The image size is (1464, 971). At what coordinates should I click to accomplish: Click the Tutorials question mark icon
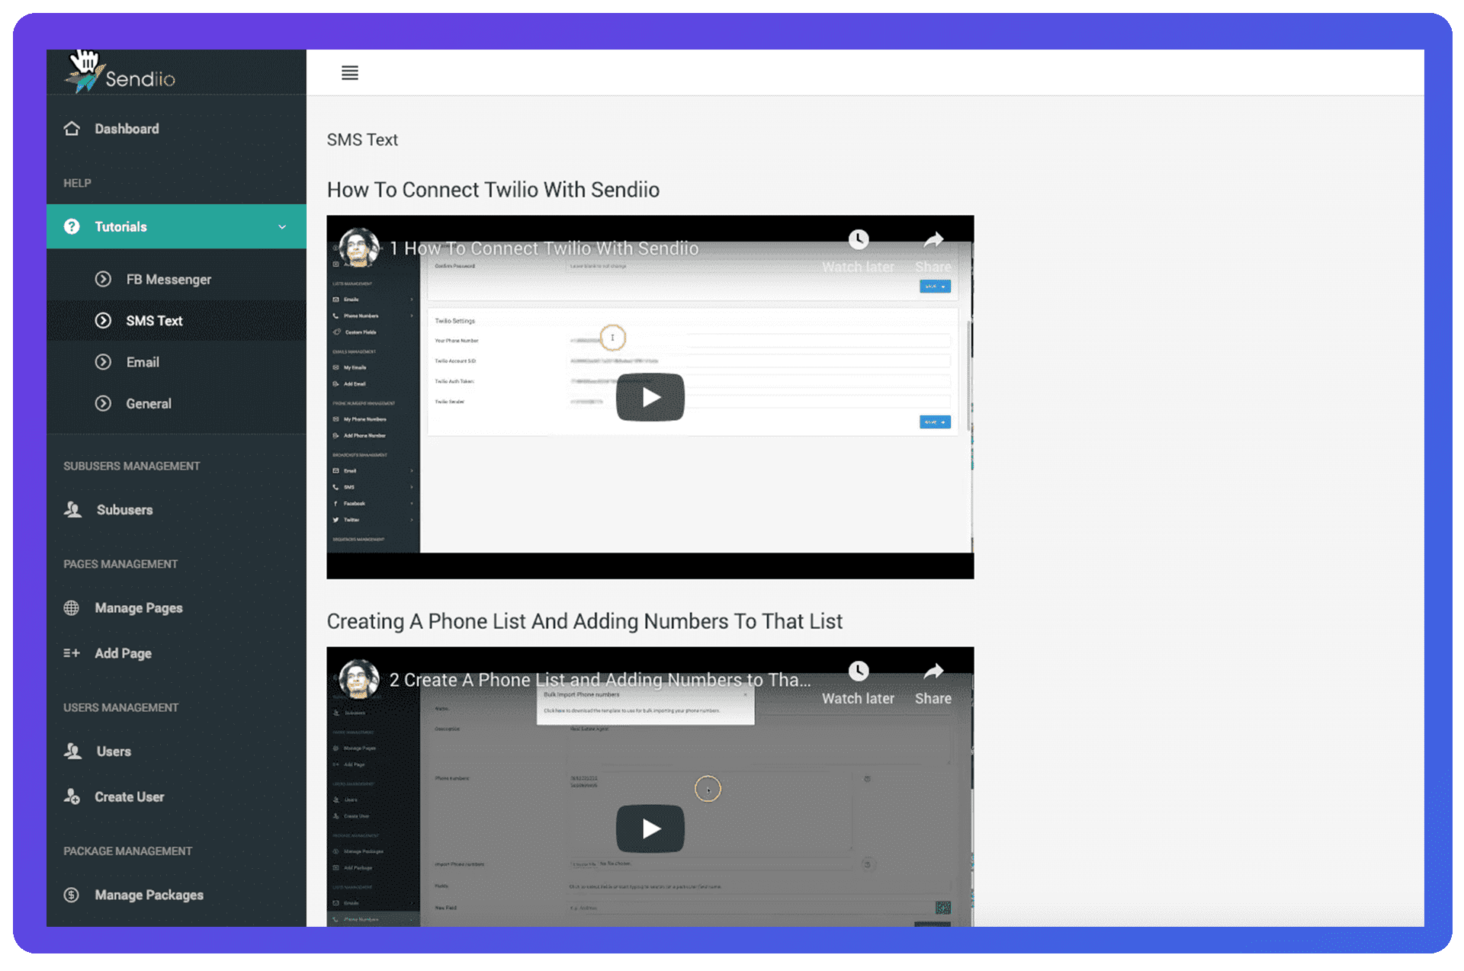(72, 227)
